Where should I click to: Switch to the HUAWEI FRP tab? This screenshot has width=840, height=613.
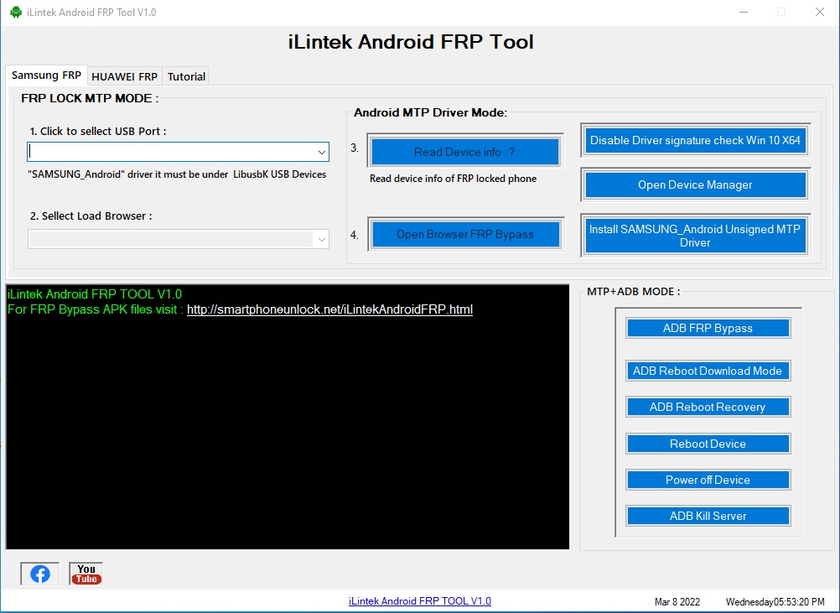click(124, 76)
